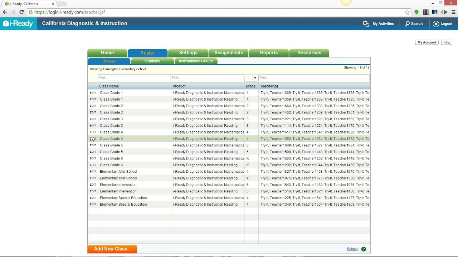The height and width of the screenshot is (257, 458).
Task: Select the Students sub-tab
Action: [153, 61]
